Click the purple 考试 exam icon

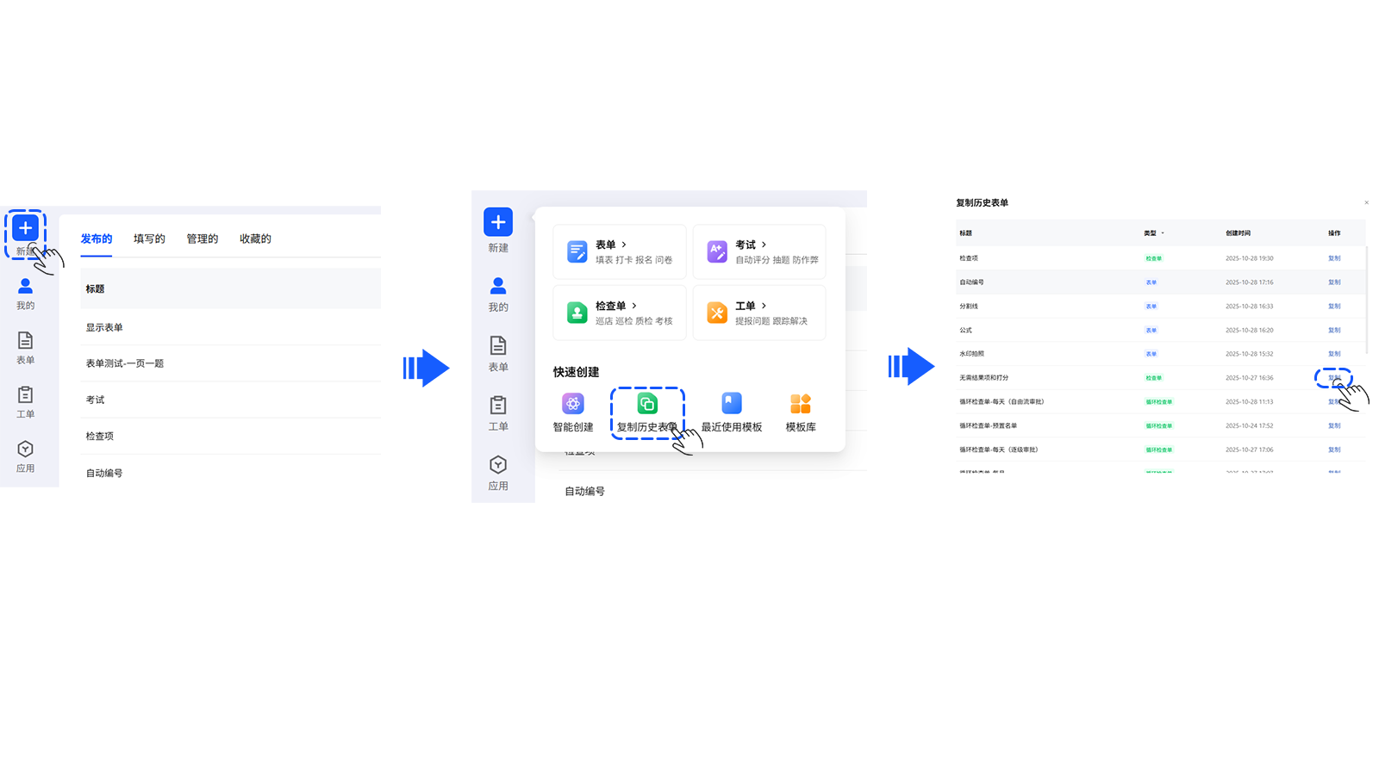[x=717, y=251]
